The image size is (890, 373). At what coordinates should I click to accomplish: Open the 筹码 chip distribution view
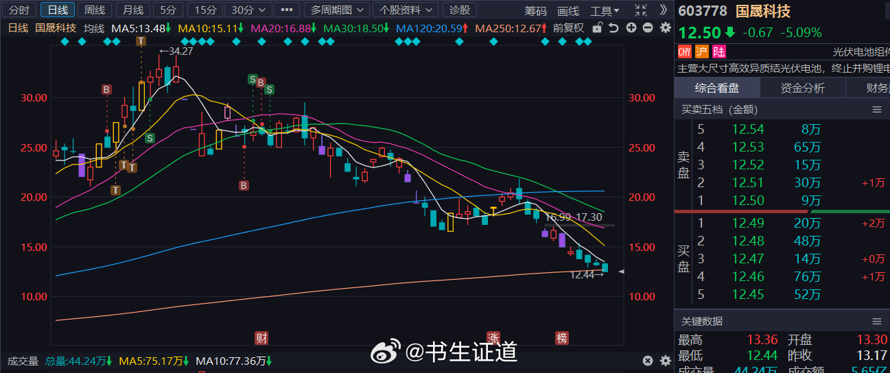536,11
